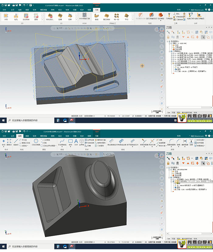Open 刀具管理 tool manager in top window

pos(169,16)
